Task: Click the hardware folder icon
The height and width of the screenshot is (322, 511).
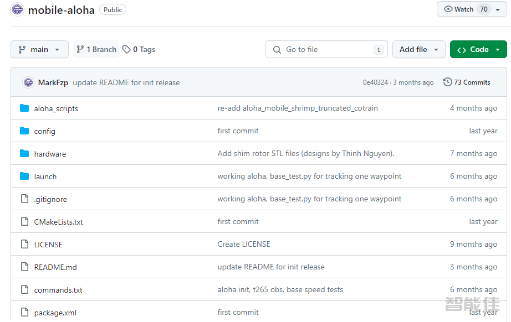Action: pos(24,153)
